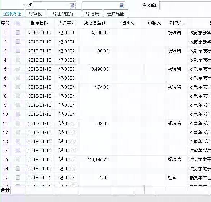211x202 pixels.
Task: Tick row 4 checkbox
Action: [x=18, y=60]
